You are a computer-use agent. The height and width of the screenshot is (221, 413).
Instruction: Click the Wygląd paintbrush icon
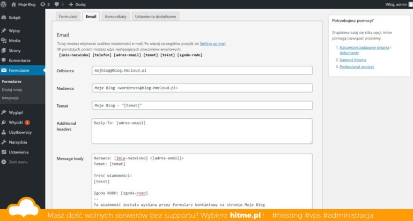pos(4,112)
